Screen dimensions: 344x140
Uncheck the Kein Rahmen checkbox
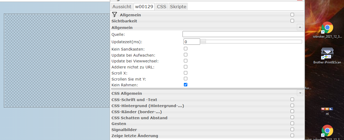click(x=186, y=85)
